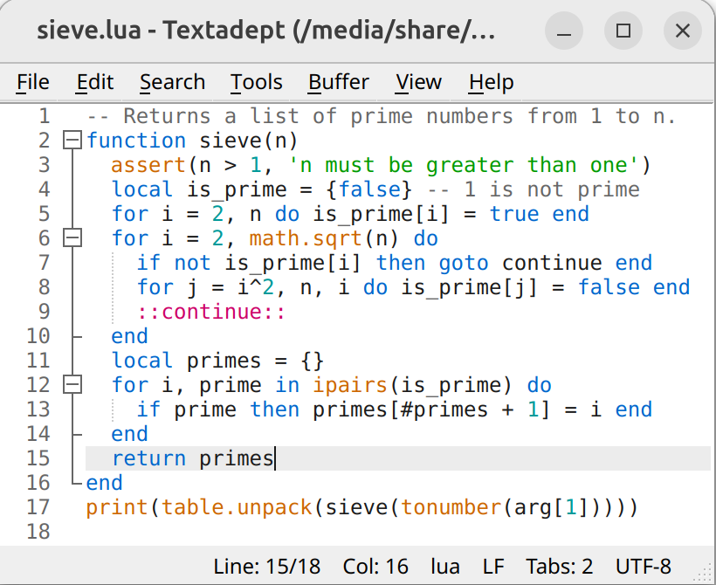Click the Tabs: 2 indentation indicator
The height and width of the screenshot is (585, 716).
[559, 566]
